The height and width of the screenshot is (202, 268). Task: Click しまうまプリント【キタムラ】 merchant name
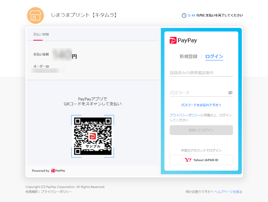point(84,15)
